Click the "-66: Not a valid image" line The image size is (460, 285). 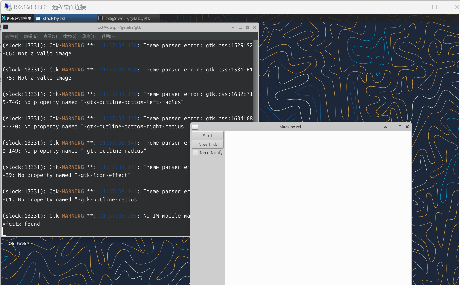[x=37, y=53]
